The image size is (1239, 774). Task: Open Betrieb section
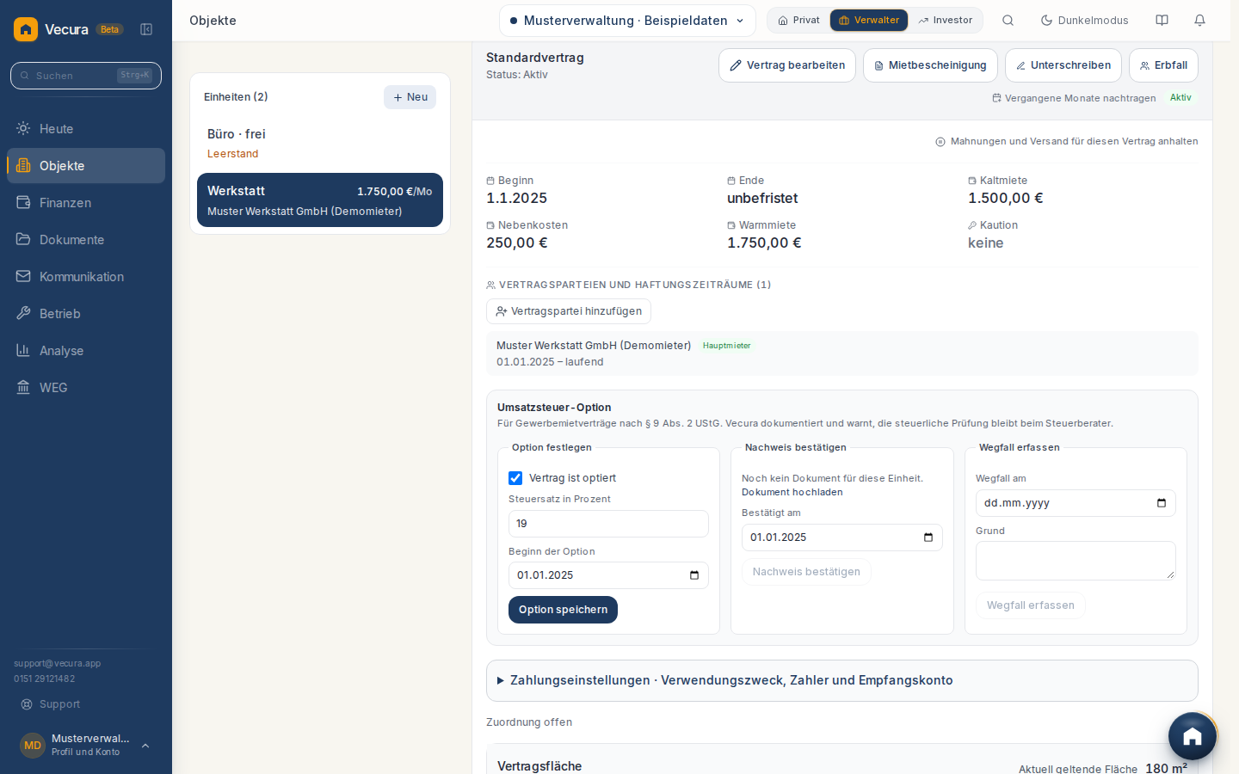pos(86,314)
